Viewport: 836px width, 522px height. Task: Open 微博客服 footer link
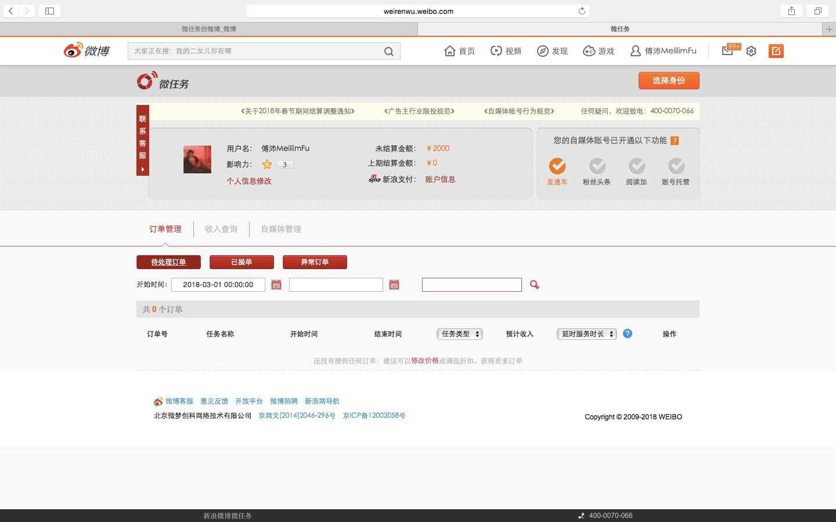[179, 401]
